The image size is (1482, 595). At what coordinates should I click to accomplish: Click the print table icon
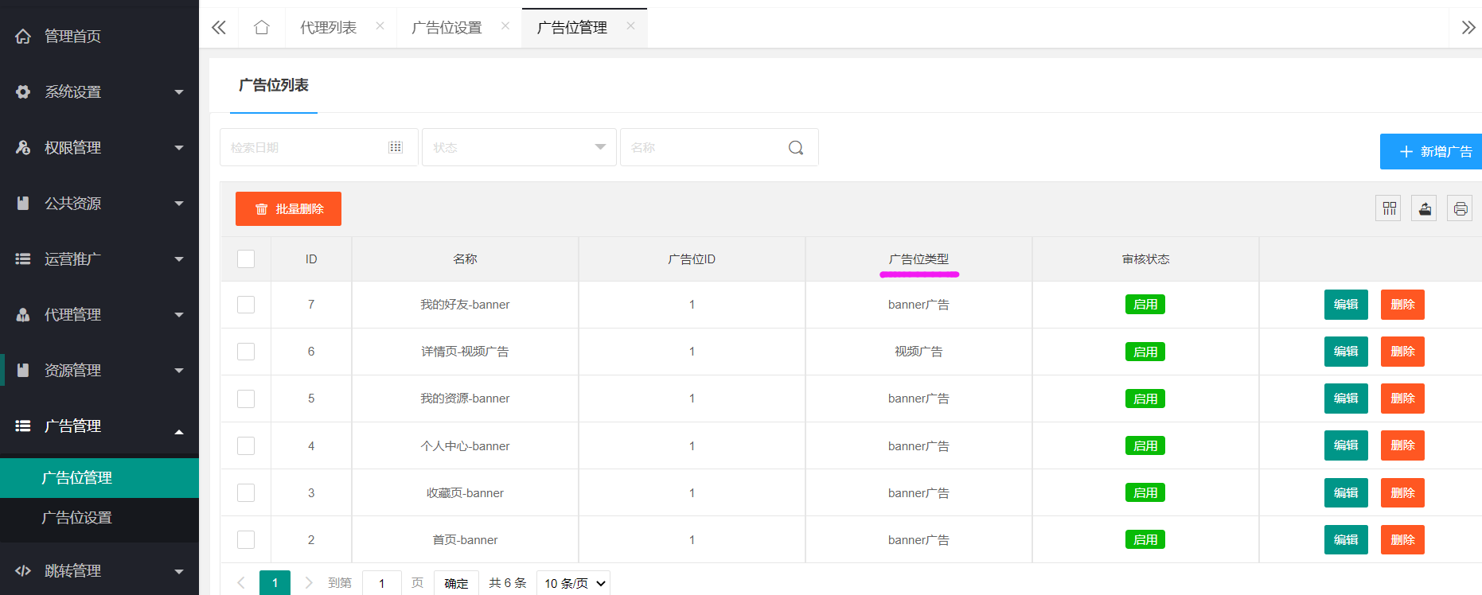pyautogui.click(x=1461, y=208)
